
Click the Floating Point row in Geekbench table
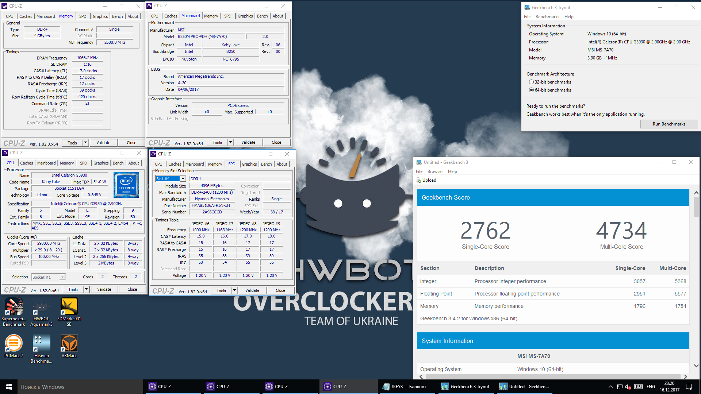(553, 294)
